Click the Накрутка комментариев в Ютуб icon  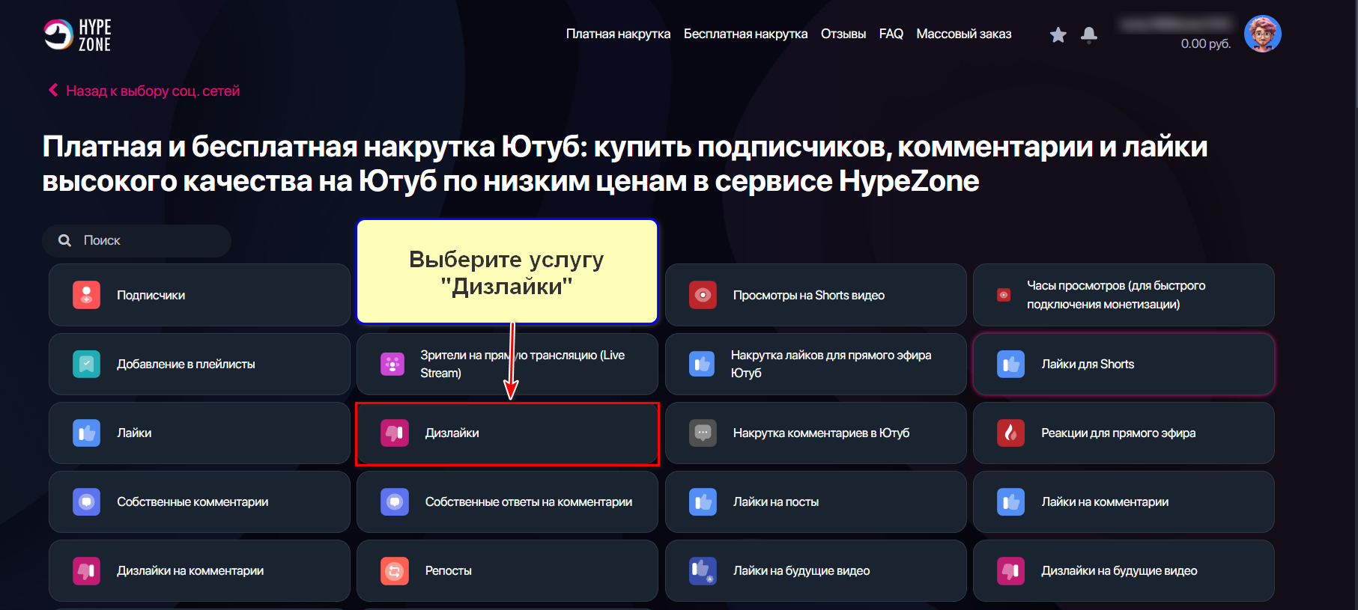(x=703, y=433)
